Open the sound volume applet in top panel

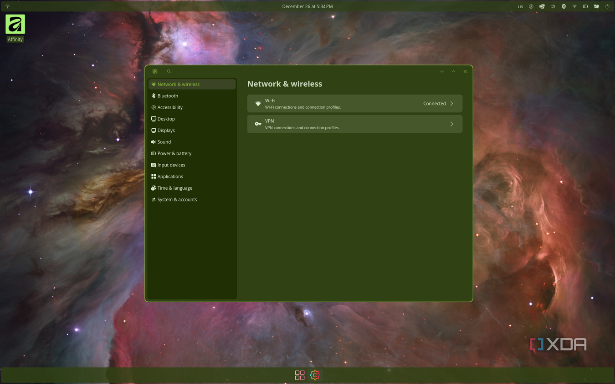[x=553, y=6]
